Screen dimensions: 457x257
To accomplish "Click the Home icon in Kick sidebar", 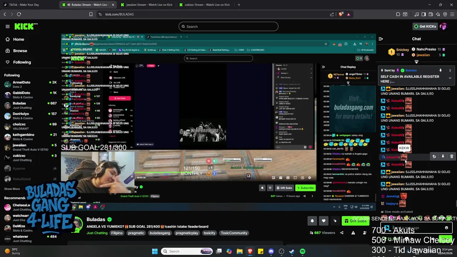I will tap(7, 39).
